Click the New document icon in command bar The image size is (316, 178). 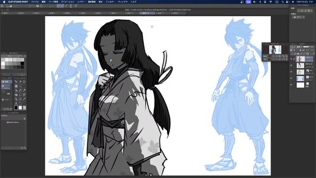(7, 6)
